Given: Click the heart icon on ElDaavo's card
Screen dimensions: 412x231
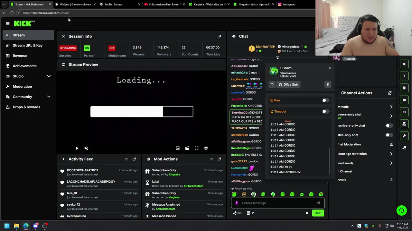Looking at the screenshot, I should tap(272, 84).
